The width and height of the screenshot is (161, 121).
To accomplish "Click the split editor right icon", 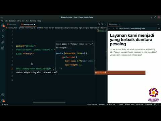I will coord(102,24).
